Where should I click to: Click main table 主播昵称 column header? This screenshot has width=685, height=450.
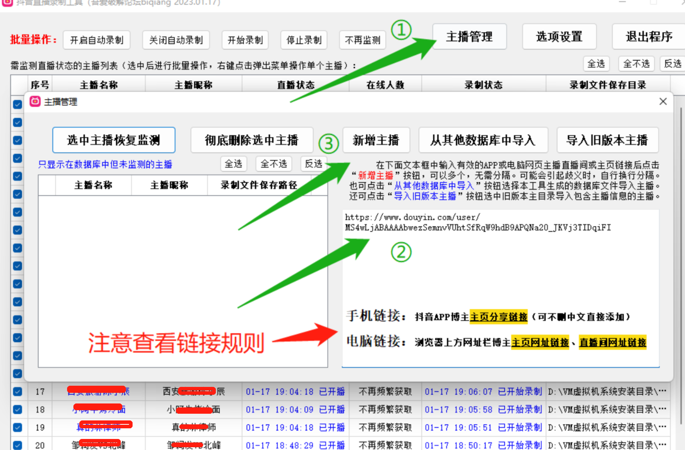pyautogui.click(x=193, y=85)
